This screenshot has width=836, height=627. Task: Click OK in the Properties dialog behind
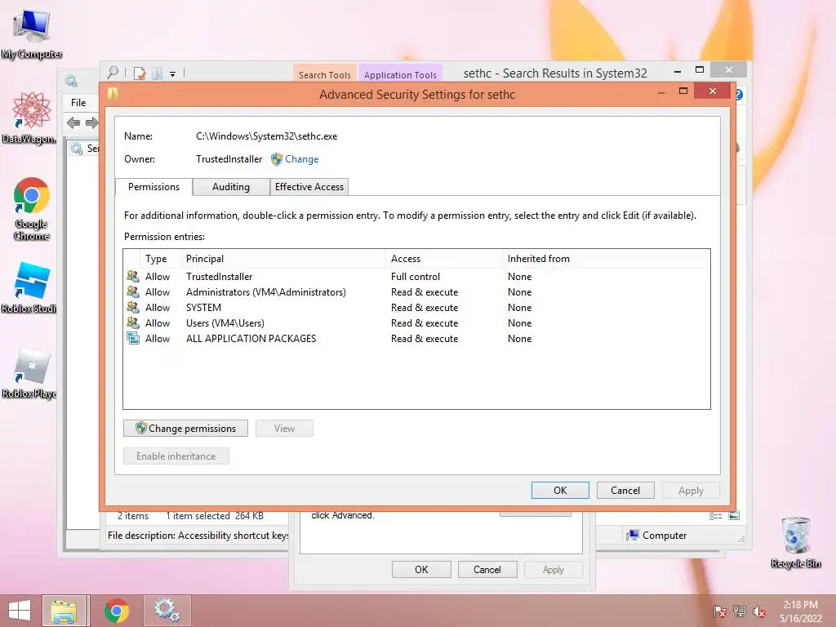point(421,569)
